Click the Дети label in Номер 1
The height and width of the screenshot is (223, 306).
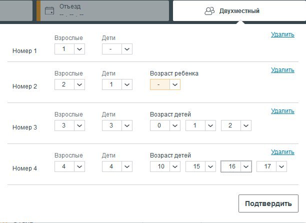tap(108, 38)
